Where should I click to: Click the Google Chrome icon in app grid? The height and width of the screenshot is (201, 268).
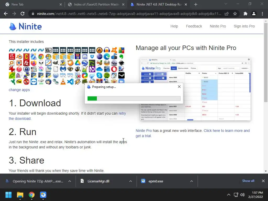coord(41,57)
